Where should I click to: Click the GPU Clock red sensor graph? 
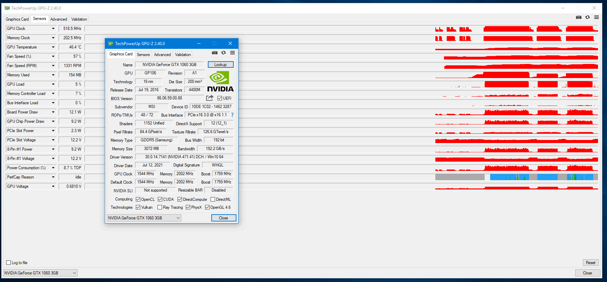pyautogui.click(x=517, y=29)
